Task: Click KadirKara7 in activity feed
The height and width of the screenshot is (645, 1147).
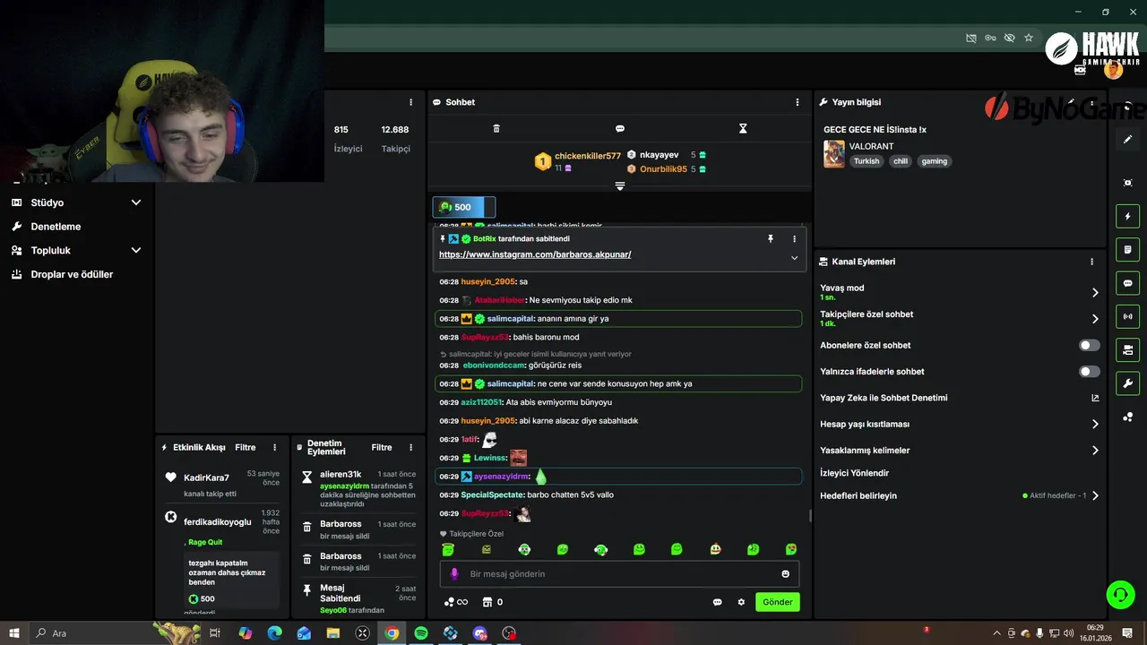Action: point(206,477)
